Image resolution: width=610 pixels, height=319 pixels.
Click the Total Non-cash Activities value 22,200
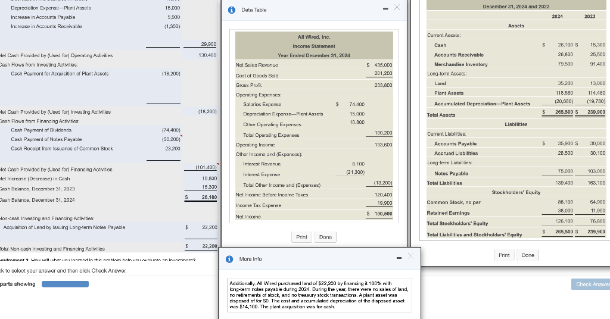209,246
